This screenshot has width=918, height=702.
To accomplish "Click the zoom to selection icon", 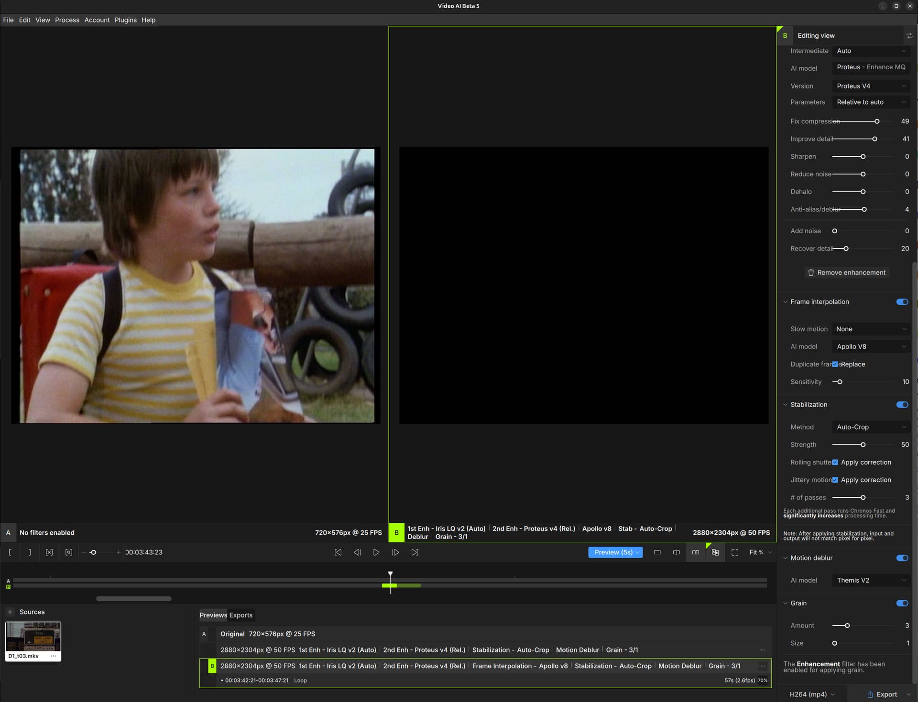I will click(69, 552).
